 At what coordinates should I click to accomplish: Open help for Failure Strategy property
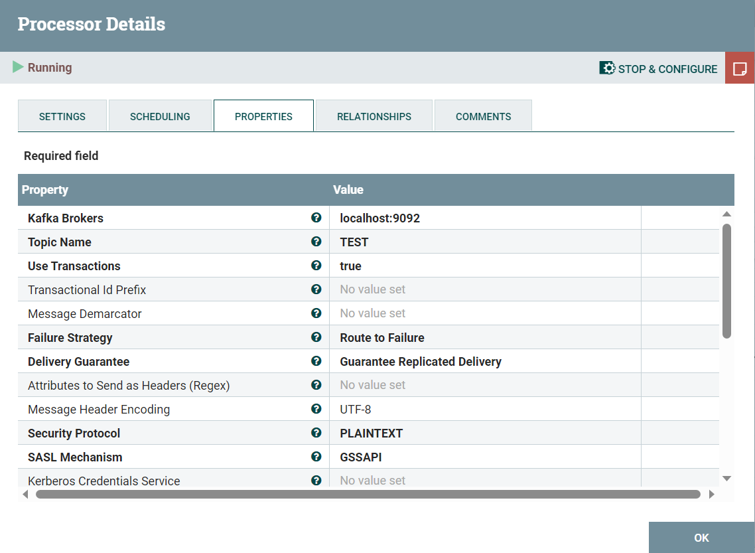[316, 337]
